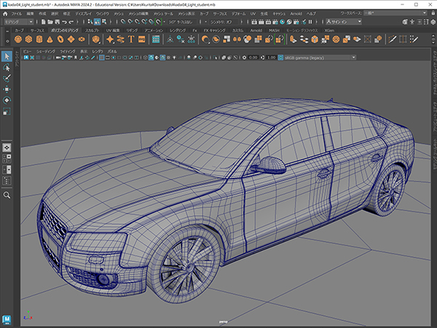Click the Extrude shelf icon
This screenshot has height=328, width=437.
pyautogui.click(x=294, y=39)
